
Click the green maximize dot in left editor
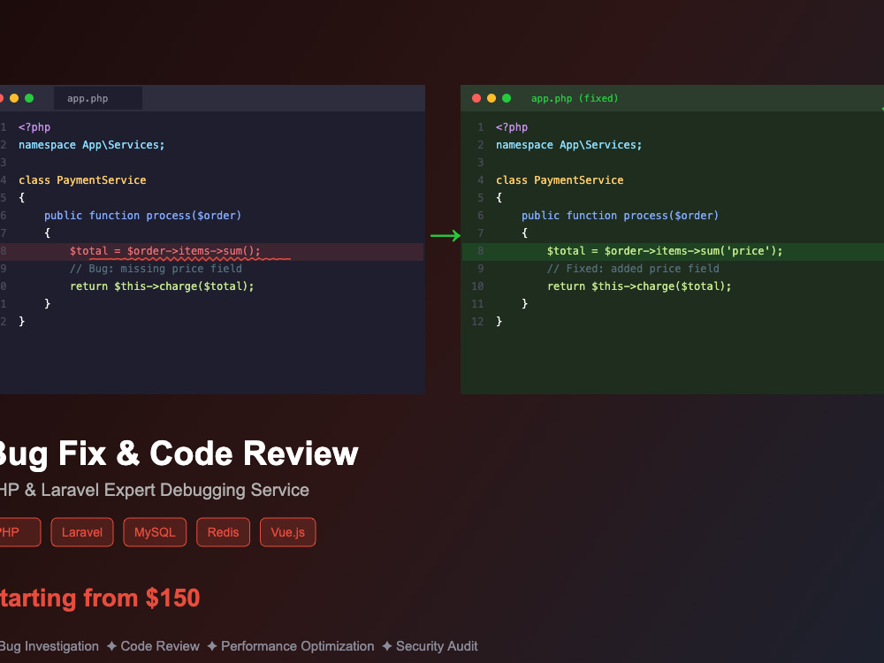point(29,98)
